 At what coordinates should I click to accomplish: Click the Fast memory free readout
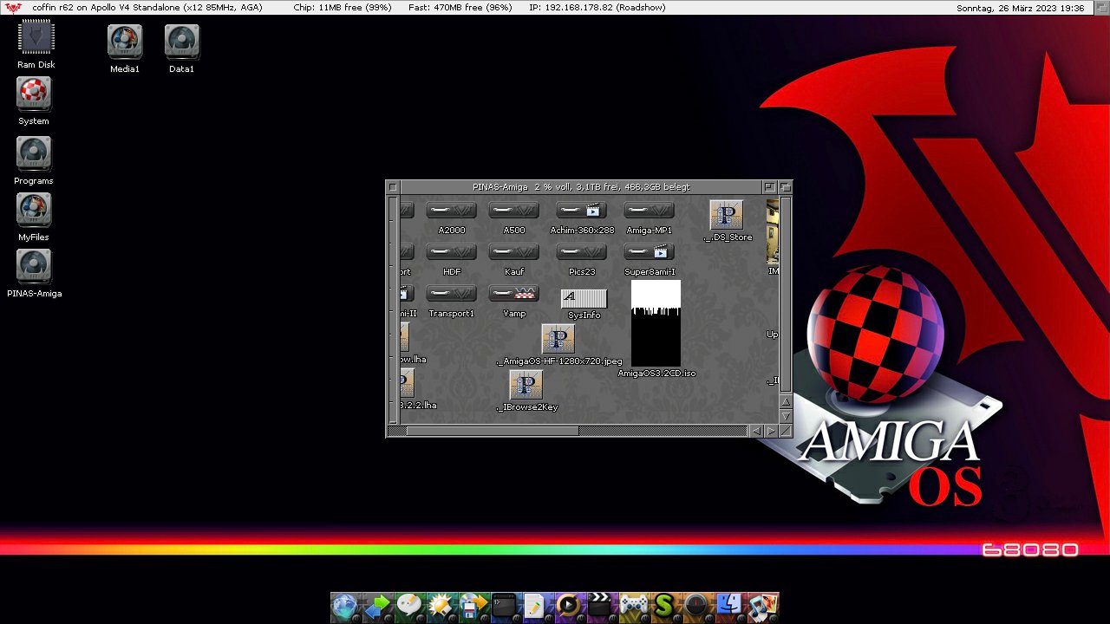click(x=460, y=7)
